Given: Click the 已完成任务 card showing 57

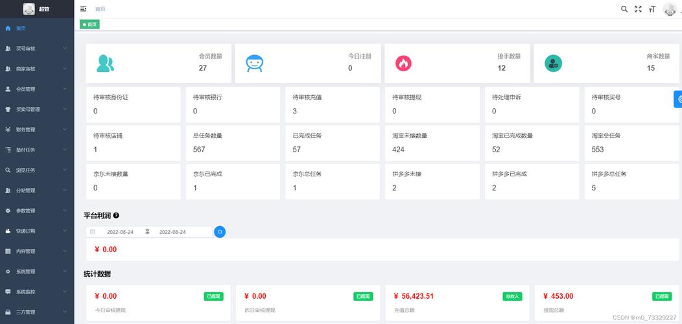Looking at the screenshot, I should tap(333, 143).
